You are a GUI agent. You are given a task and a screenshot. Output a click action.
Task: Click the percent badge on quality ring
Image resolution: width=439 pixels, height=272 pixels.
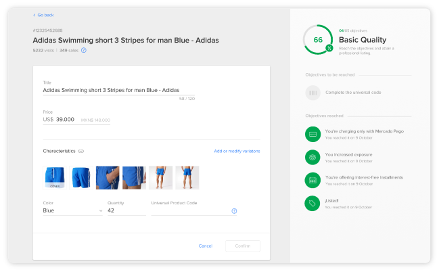329,48
